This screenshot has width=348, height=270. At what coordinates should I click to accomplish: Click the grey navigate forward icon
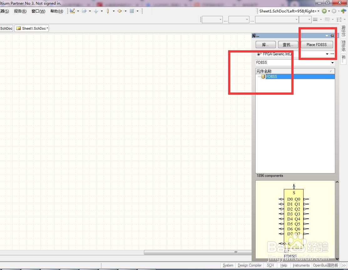[x=334, y=11]
